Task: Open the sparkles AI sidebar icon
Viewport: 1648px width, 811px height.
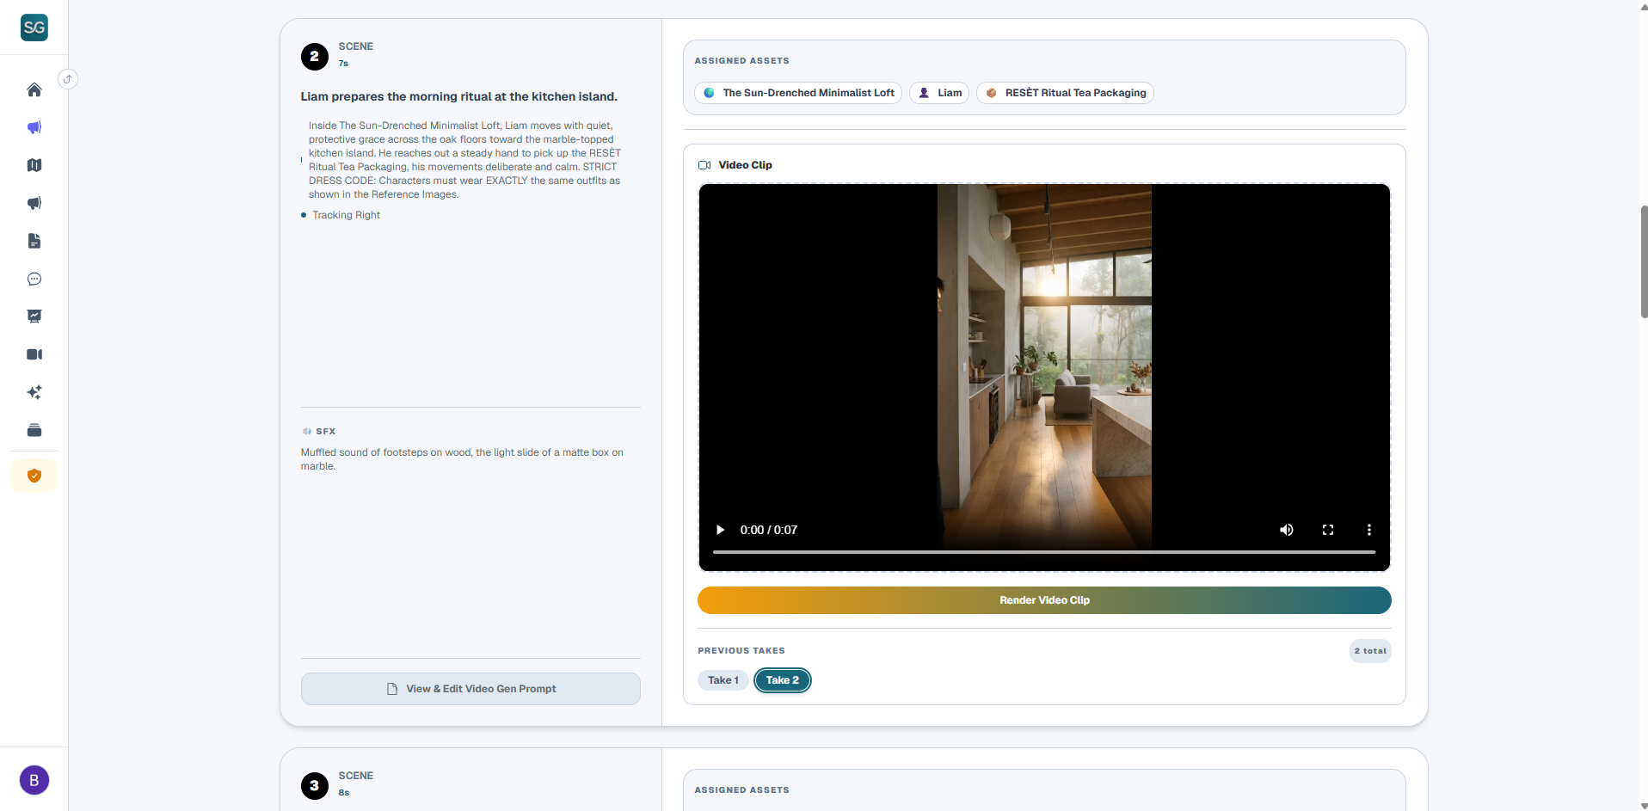Action: [x=34, y=392]
